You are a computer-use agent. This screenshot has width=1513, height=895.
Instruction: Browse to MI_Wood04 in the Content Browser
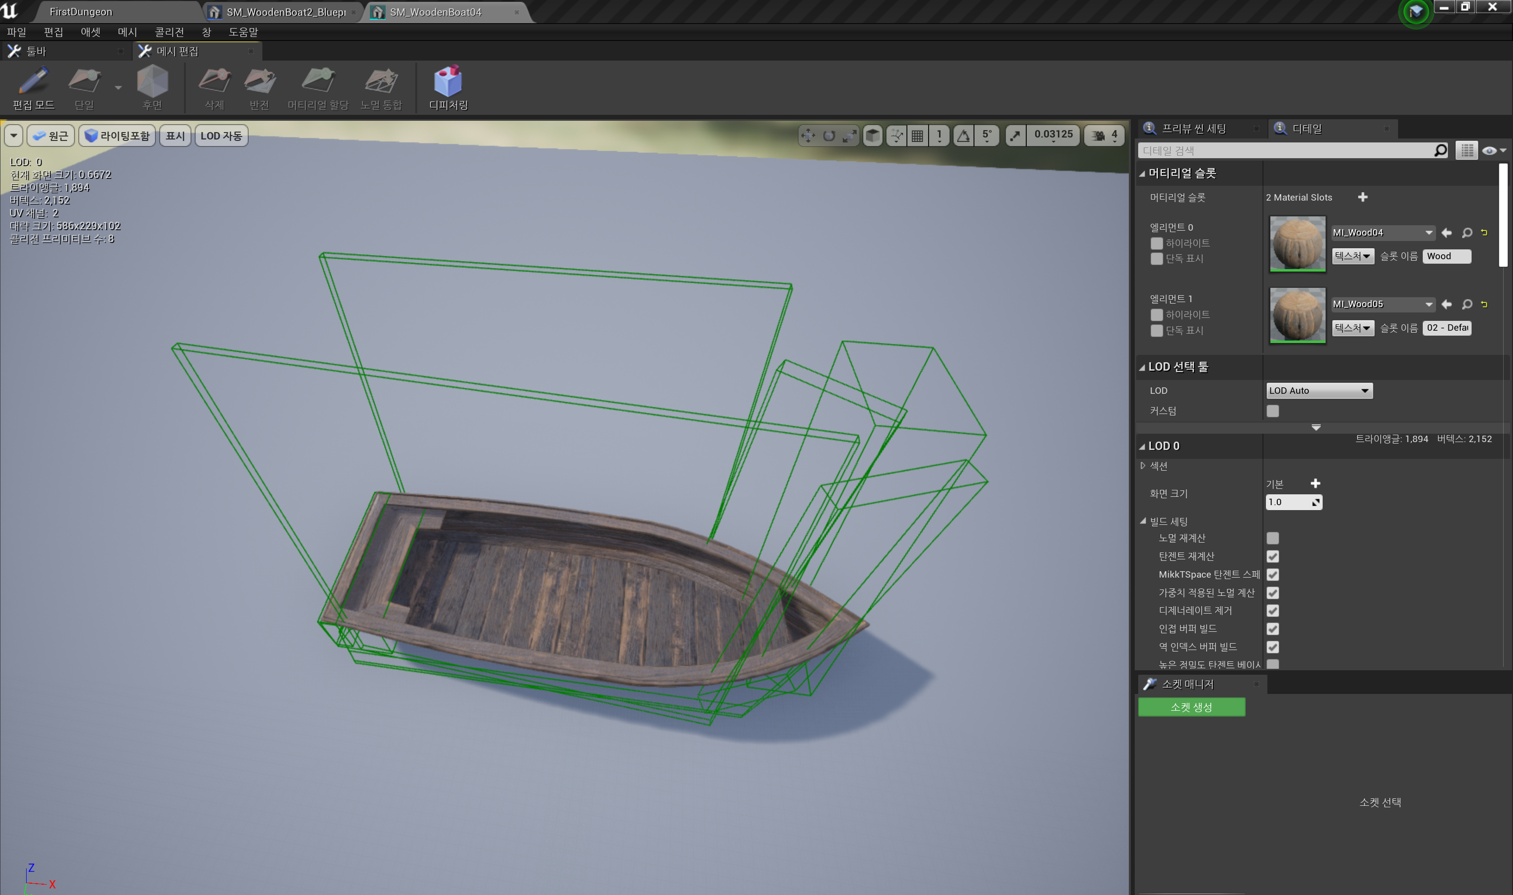tap(1467, 233)
